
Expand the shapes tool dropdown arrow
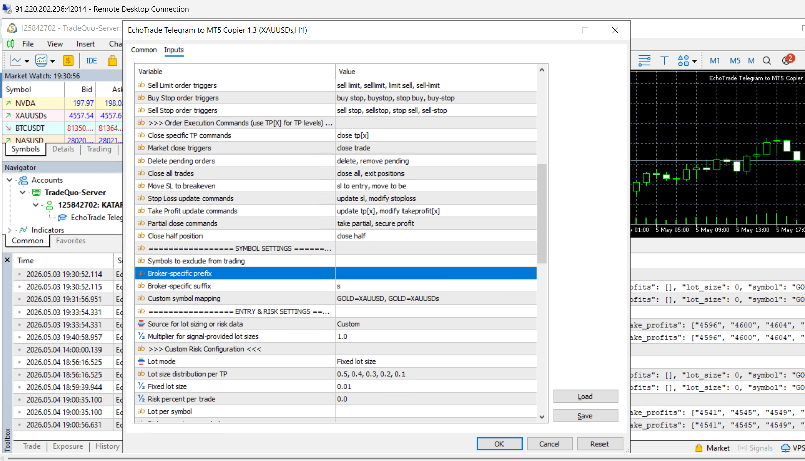coord(694,61)
